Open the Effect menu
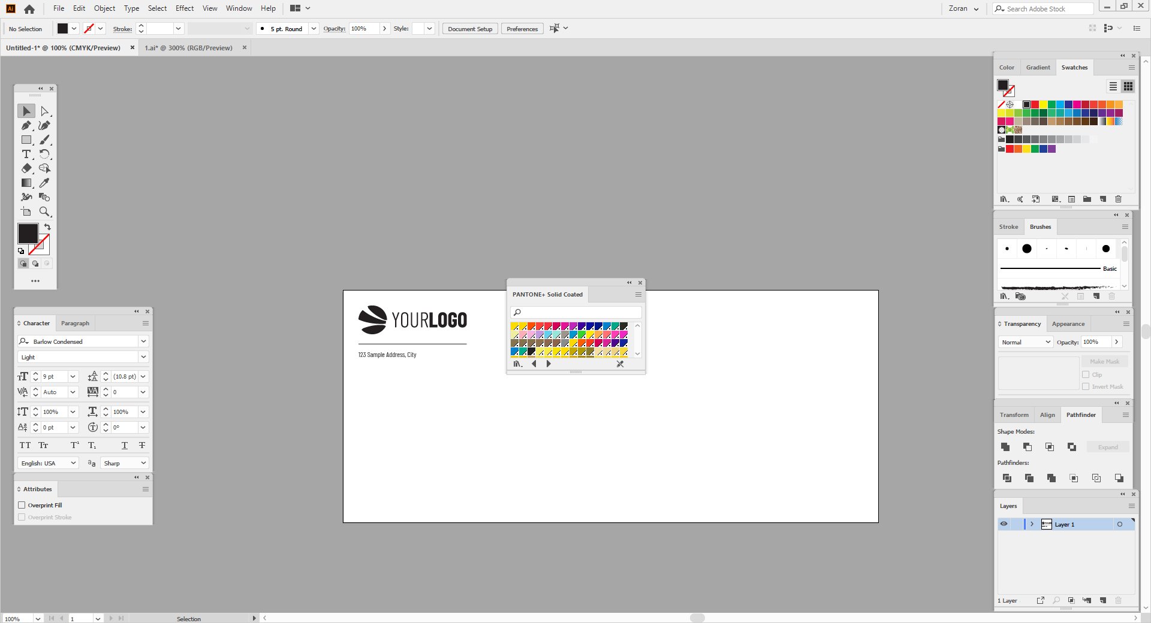Image resolution: width=1151 pixels, height=623 pixels. point(185,8)
